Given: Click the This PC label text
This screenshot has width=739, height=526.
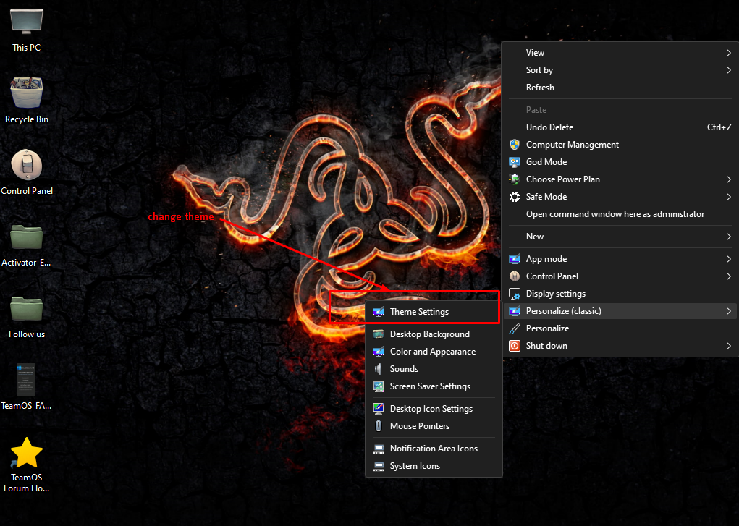Looking at the screenshot, I should pyautogui.click(x=26, y=48).
